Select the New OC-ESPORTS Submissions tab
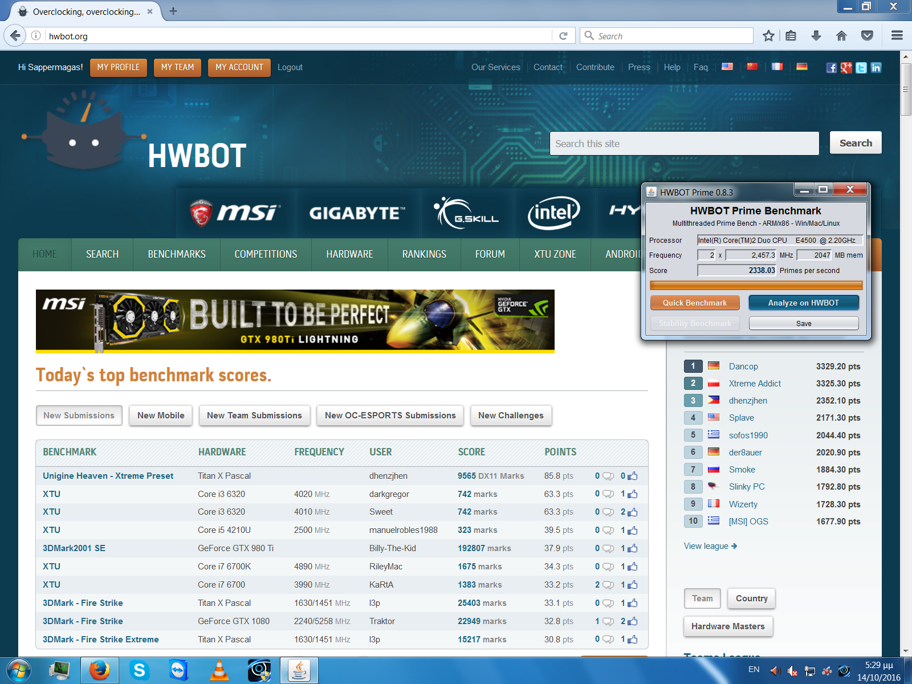This screenshot has width=912, height=684. coord(390,416)
